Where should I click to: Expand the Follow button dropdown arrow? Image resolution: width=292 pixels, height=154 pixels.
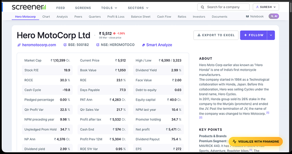pyautogui.click(x=271, y=35)
